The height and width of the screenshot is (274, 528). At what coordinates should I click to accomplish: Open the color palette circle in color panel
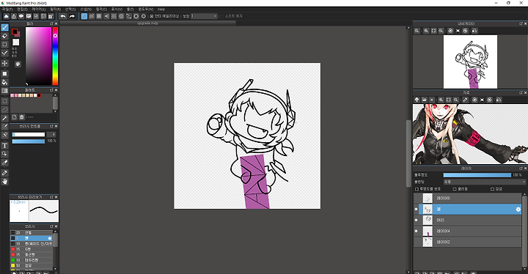(18, 64)
